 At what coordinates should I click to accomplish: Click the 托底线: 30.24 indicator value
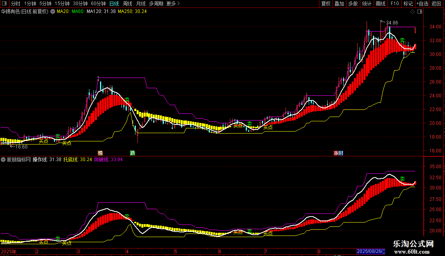78,160
